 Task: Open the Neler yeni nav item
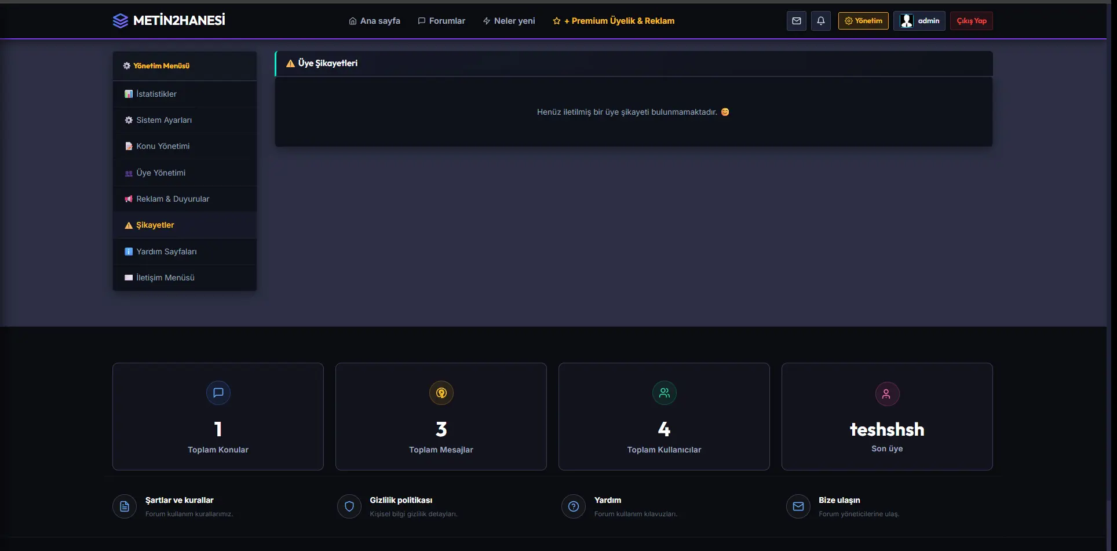tap(509, 21)
